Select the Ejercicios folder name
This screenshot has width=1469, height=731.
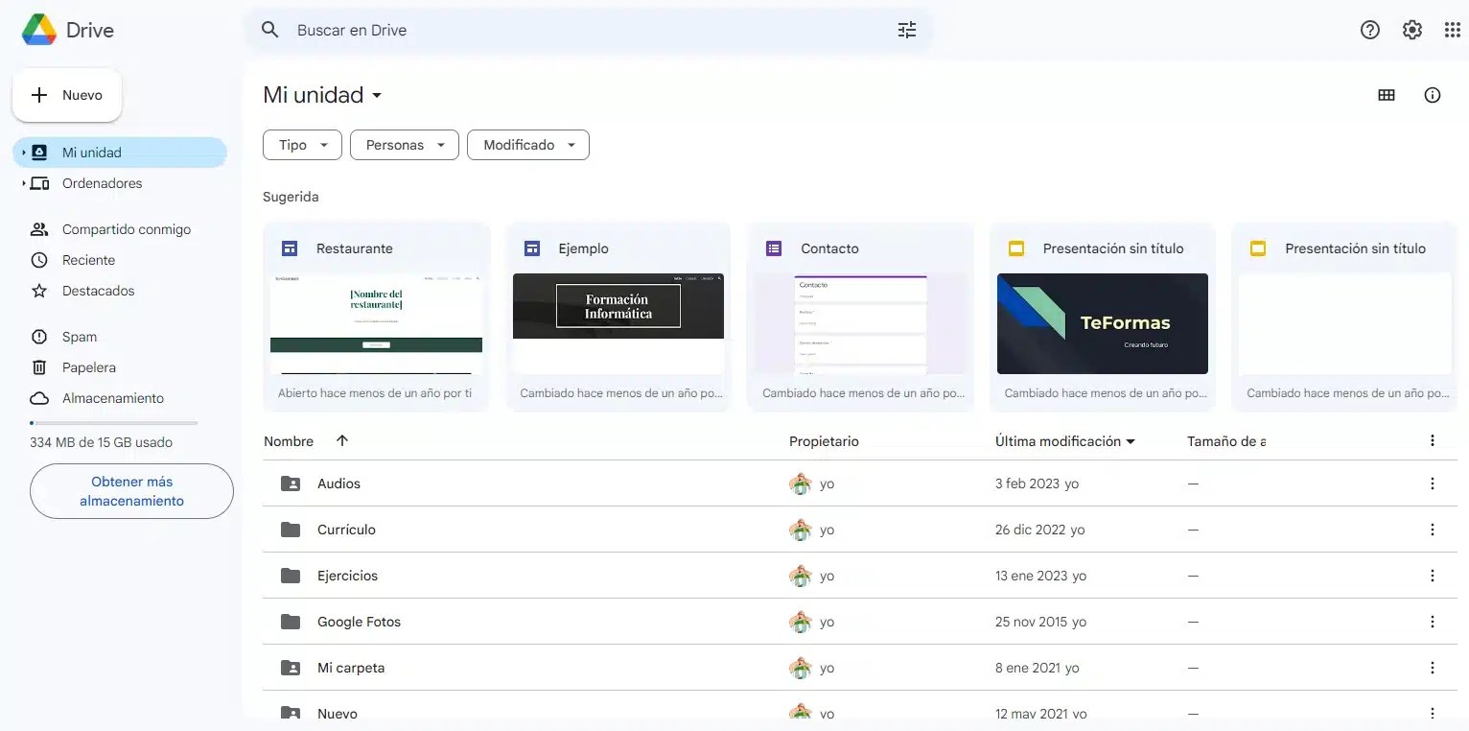tap(347, 576)
